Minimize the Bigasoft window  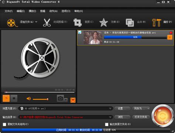coord(158,2)
